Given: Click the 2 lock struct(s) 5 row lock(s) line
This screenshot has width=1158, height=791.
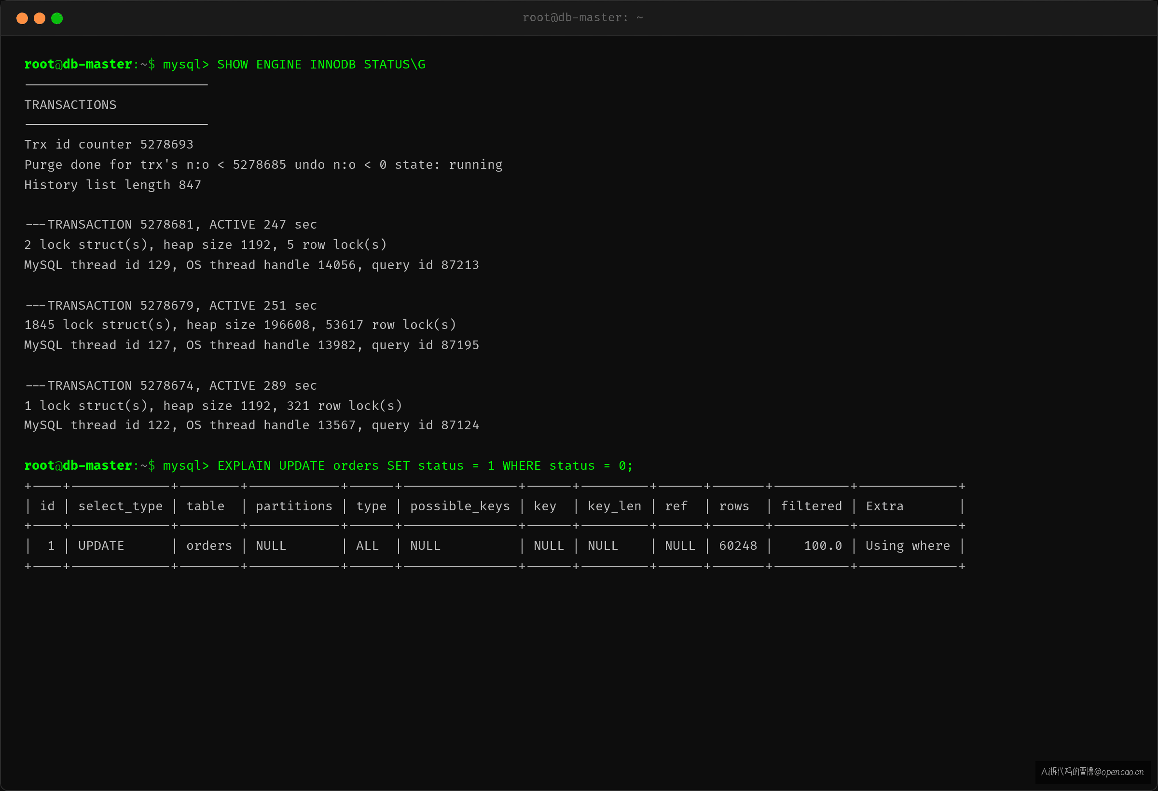Looking at the screenshot, I should (205, 245).
